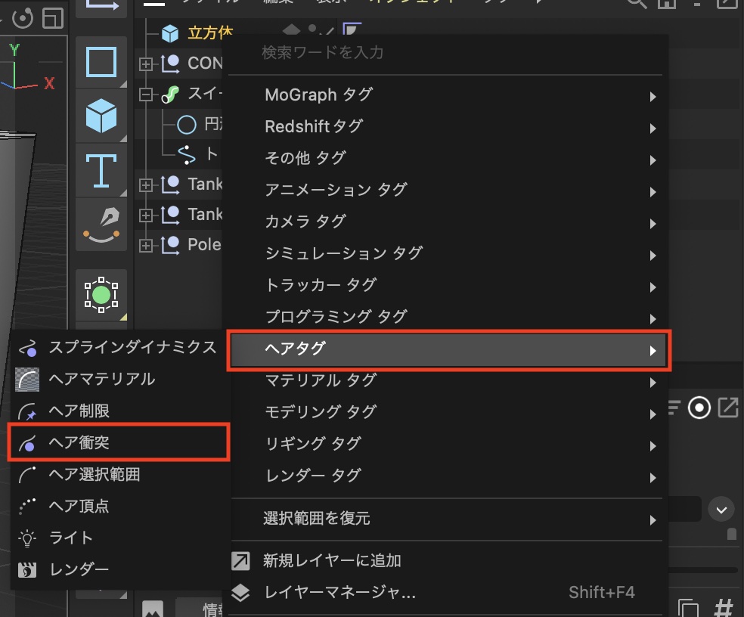Open レイヤーマネージャ from the menu

(x=339, y=593)
